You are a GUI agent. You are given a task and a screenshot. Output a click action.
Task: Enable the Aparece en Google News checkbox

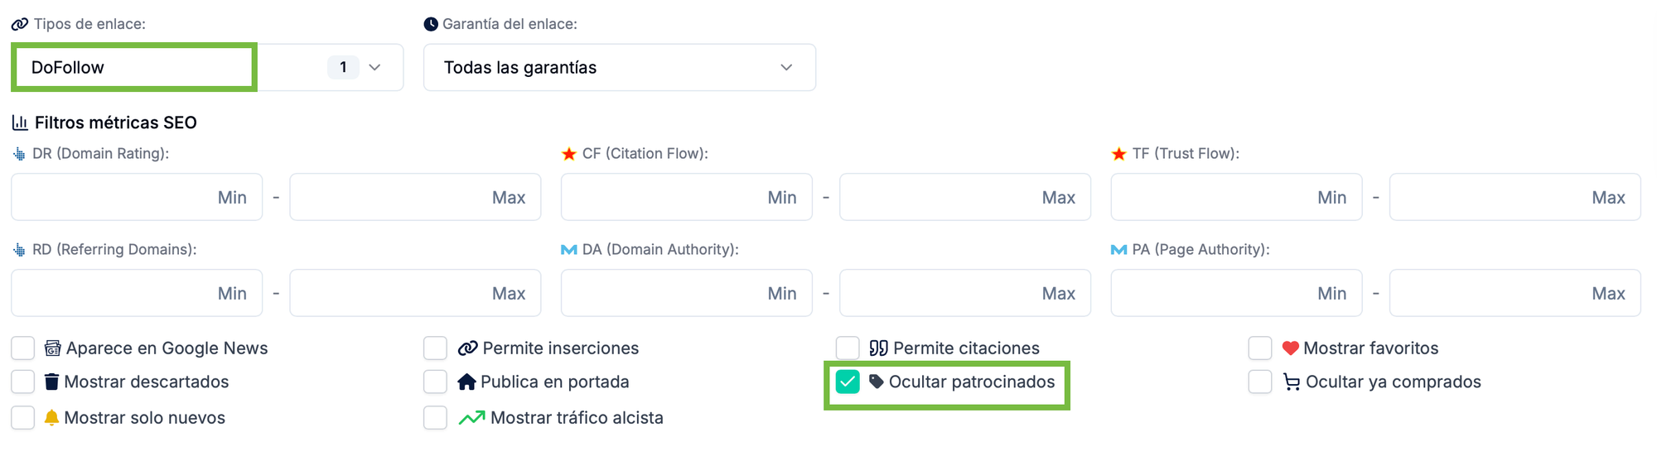point(23,348)
